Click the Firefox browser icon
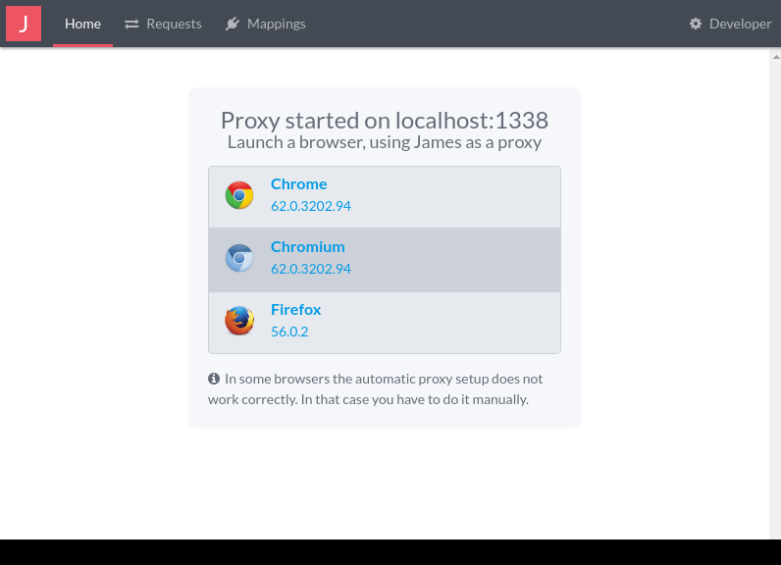 tap(239, 321)
